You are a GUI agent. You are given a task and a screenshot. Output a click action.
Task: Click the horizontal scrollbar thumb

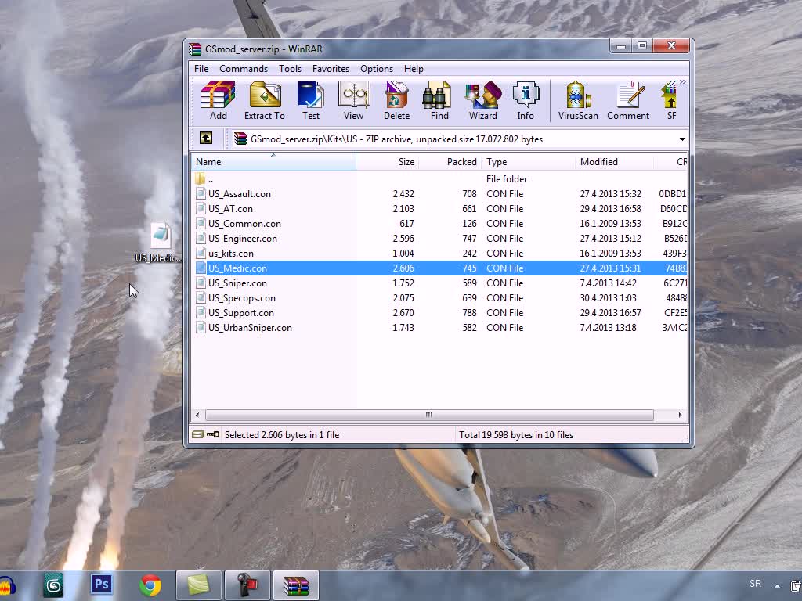tap(429, 415)
